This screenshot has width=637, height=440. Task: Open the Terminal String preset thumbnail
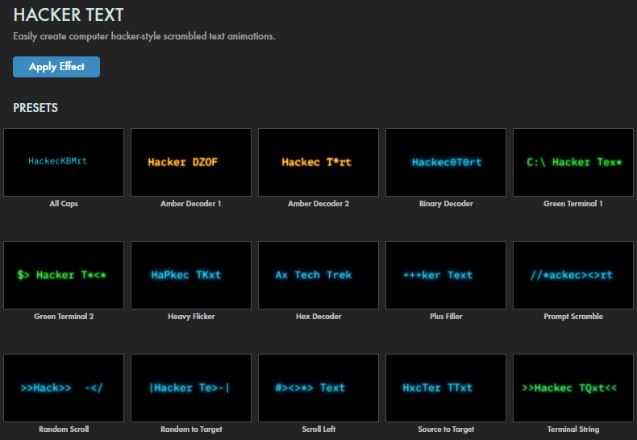pos(573,388)
